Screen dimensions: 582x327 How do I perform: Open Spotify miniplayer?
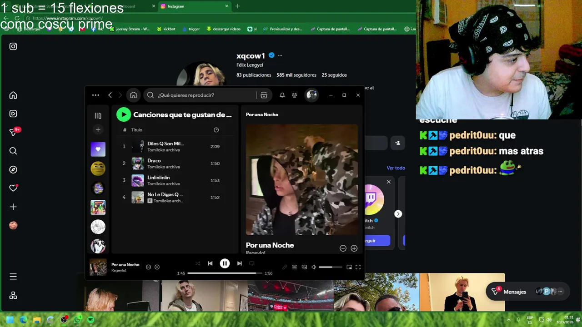tap(349, 267)
